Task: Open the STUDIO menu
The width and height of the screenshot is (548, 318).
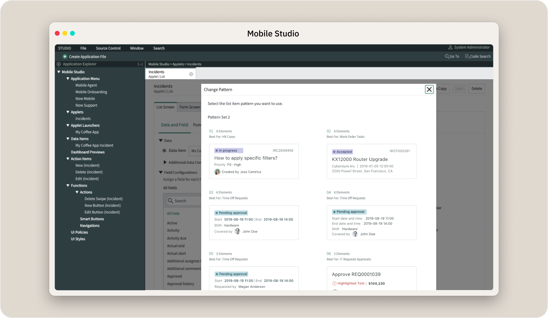Action: [x=65, y=48]
